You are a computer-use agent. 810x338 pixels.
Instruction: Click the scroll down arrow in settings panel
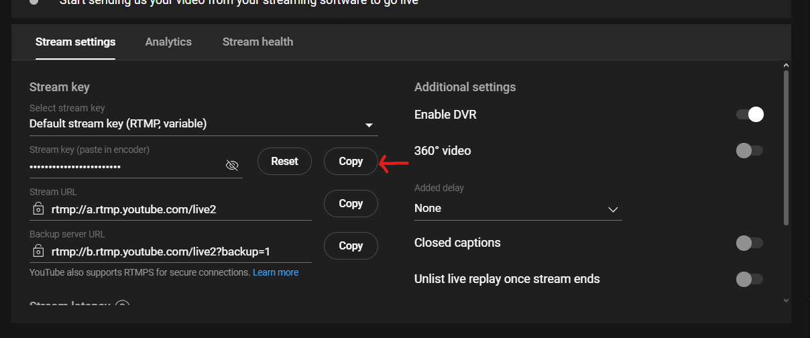(x=786, y=301)
